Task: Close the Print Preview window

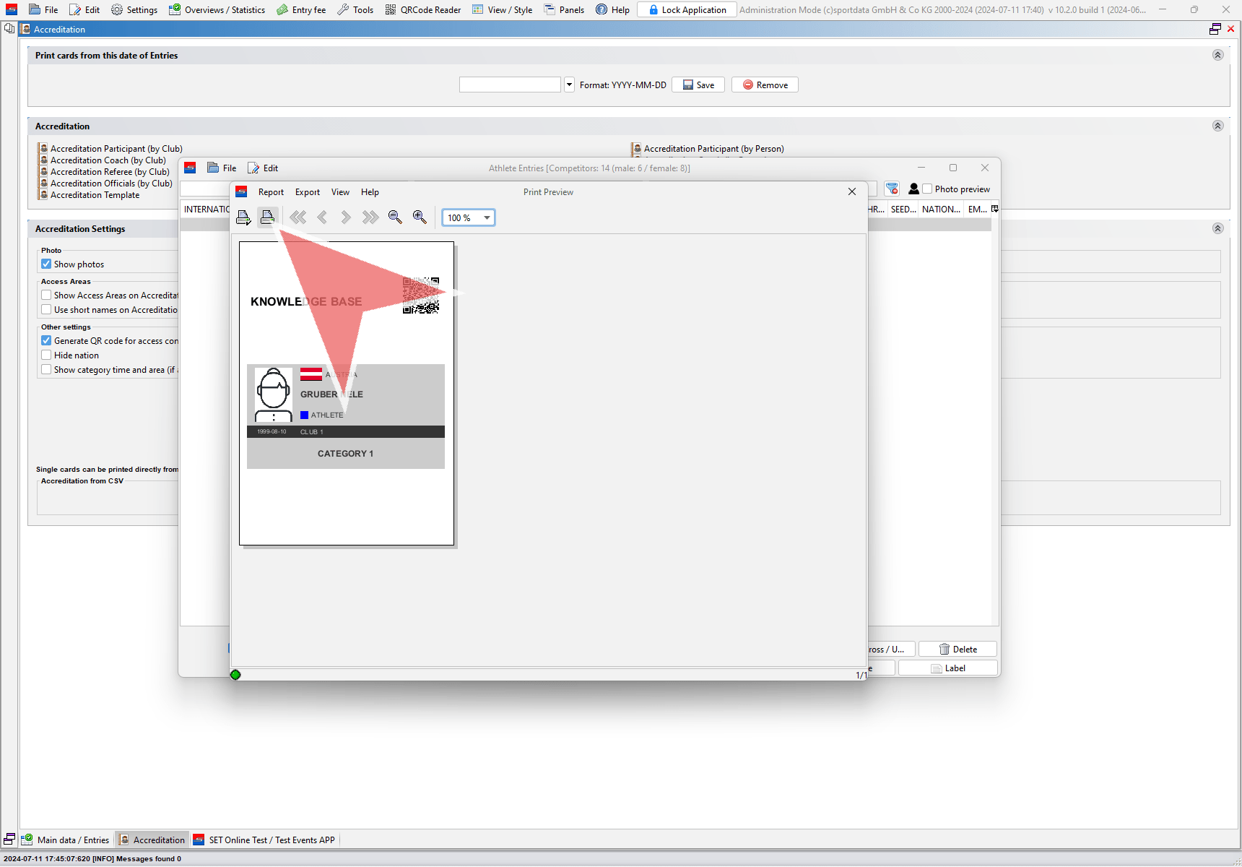Action: [852, 191]
